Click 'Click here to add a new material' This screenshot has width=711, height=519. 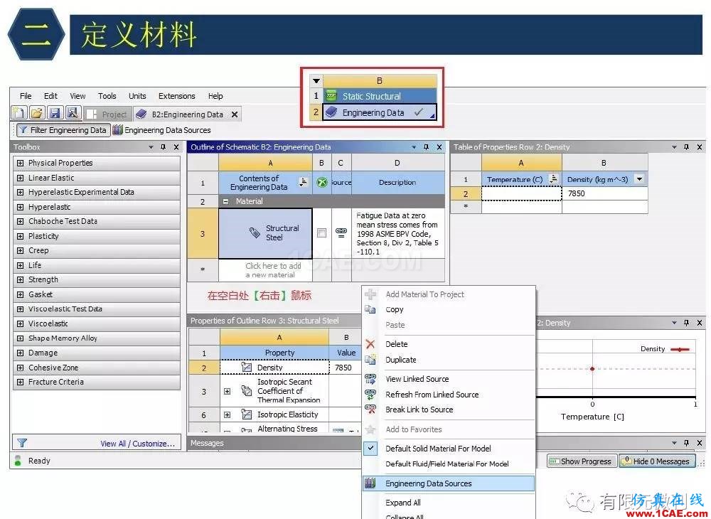(x=266, y=270)
